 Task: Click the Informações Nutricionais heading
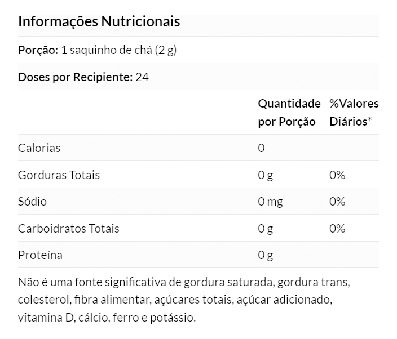[x=99, y=22]
